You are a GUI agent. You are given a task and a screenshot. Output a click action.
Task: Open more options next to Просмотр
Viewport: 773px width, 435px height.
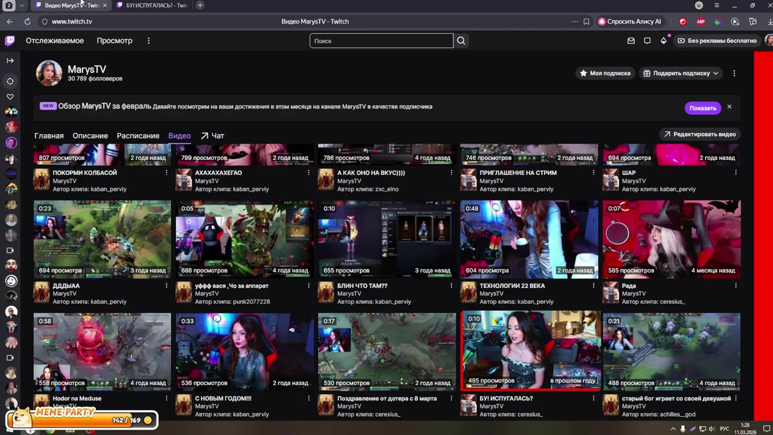coord(149,40)
